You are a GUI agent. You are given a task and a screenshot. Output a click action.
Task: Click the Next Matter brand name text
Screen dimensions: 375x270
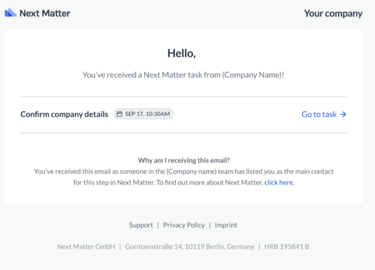tap(45, 13)
